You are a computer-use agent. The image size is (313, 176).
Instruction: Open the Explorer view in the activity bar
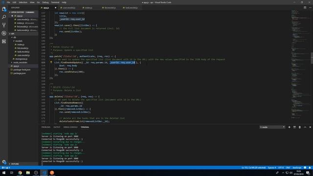pos(4,9)
